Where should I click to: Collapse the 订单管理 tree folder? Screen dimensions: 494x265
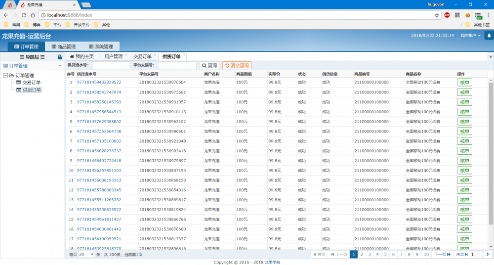click(x=5, y=76)
